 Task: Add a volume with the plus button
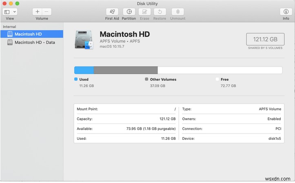[x=38, y=12]
